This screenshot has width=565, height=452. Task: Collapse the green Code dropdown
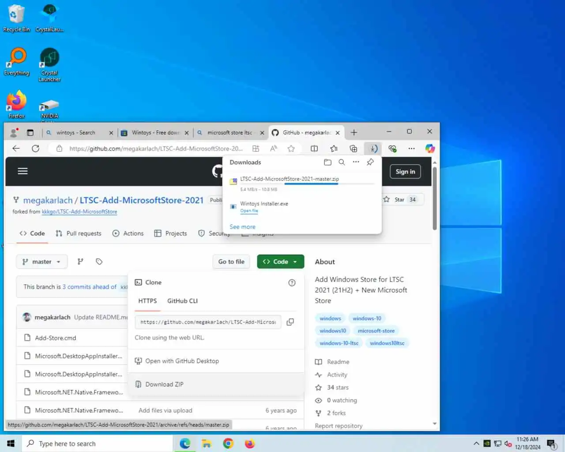pos(281,262)
